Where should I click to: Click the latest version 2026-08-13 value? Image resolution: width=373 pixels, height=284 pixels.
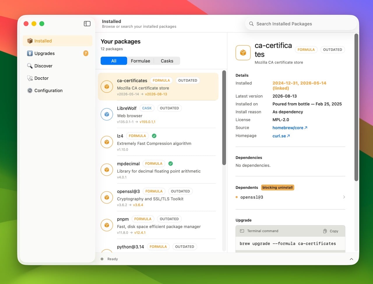(x=284, y=96)
